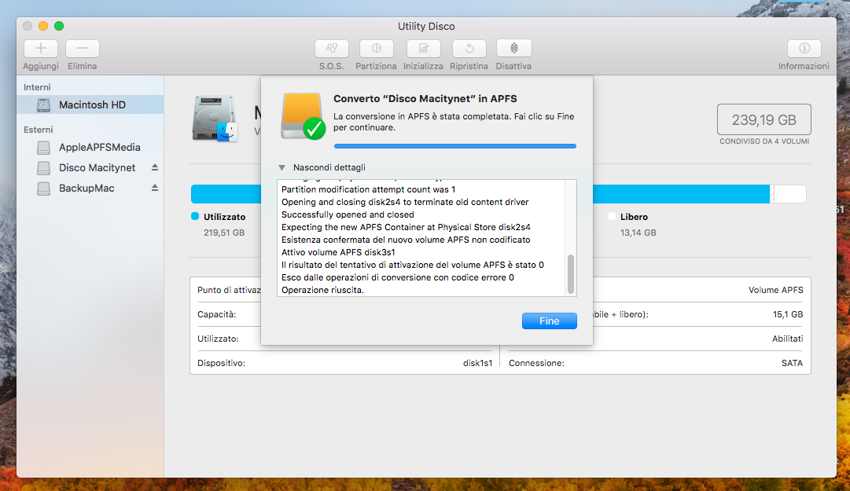Select BackupMac in the sidebar list
The height and width of the screenshot is (491, 850).
pos(86,188)
